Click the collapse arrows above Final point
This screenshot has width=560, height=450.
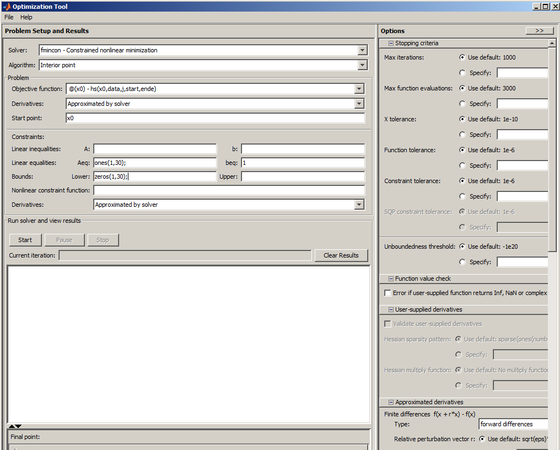click(15, 426)
